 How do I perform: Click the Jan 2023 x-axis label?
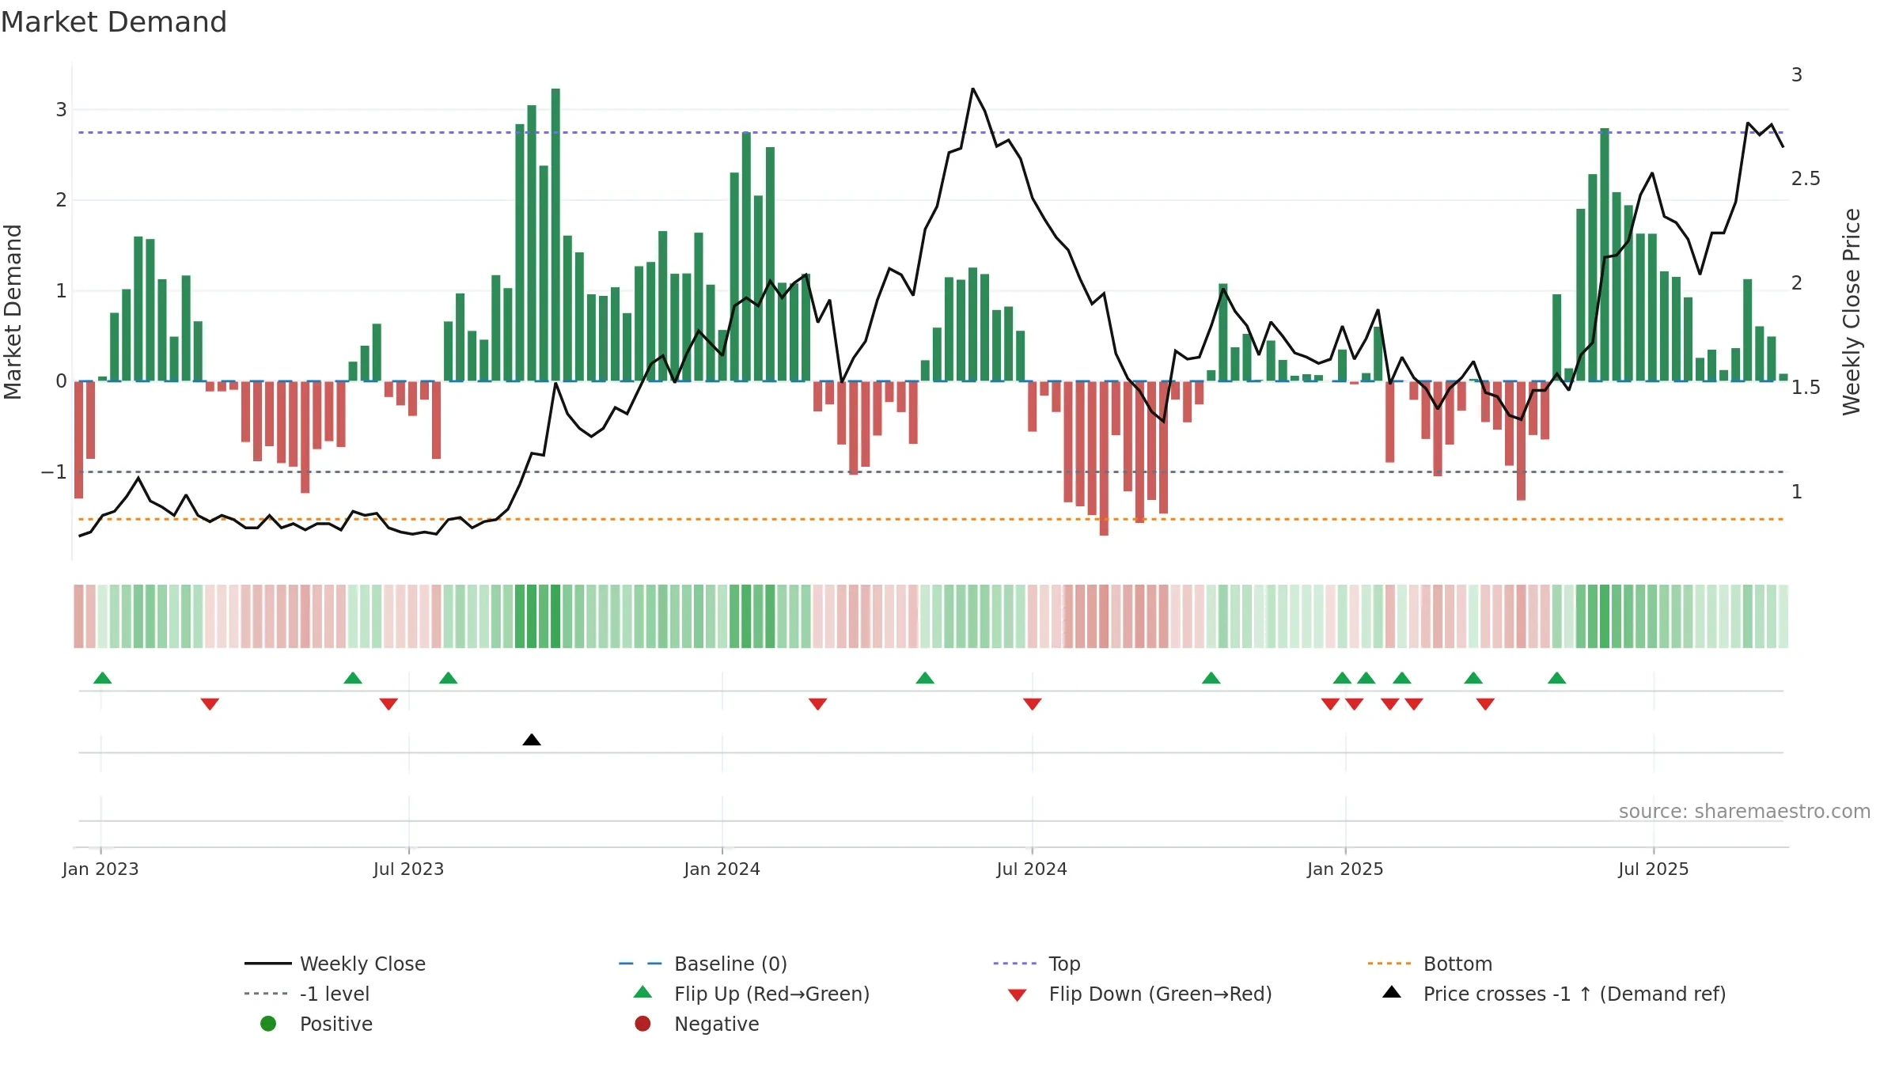(100, 869)
